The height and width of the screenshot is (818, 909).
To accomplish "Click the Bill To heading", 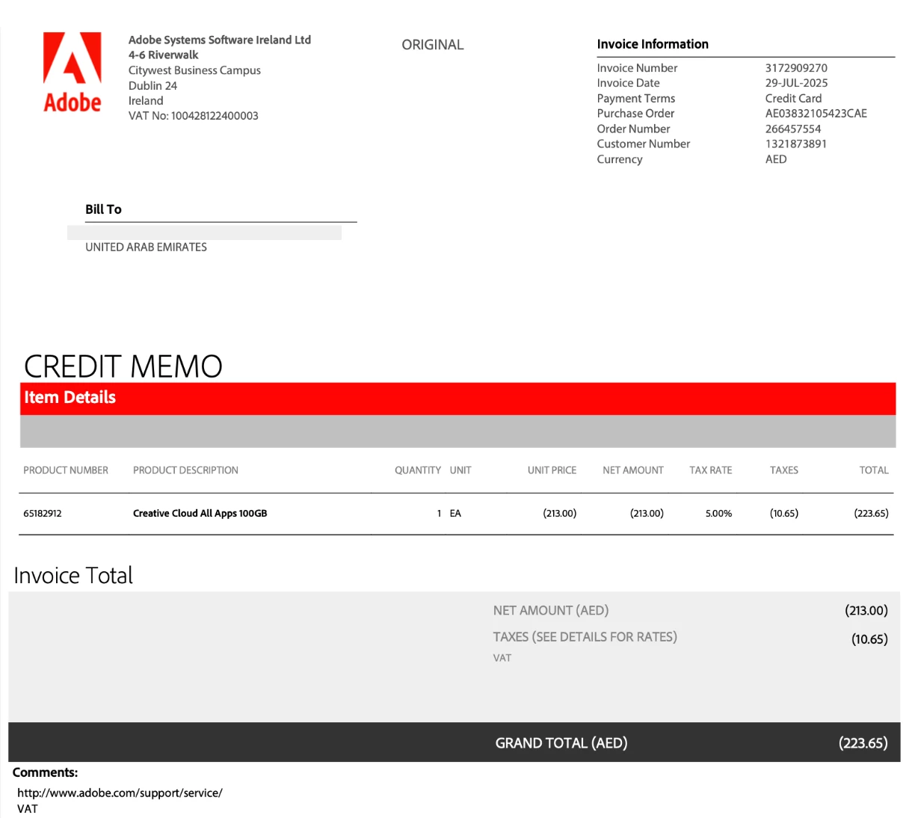I will [103, 209].
